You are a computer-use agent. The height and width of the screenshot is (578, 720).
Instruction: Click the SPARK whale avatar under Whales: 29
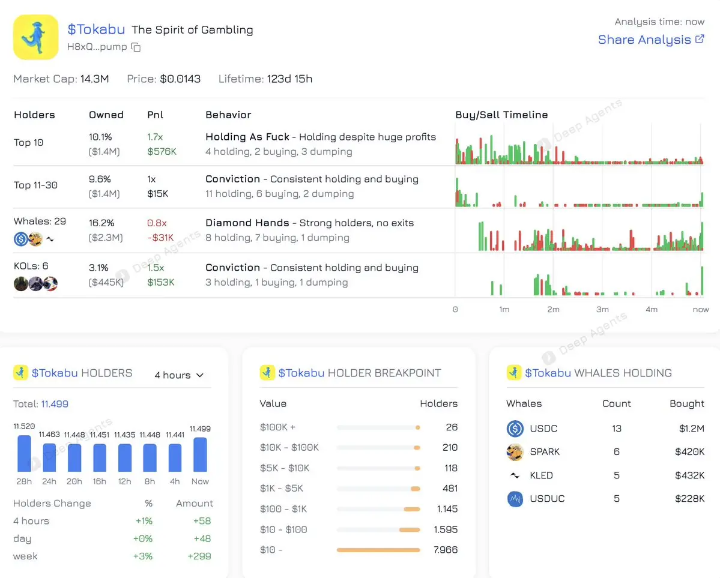coord(35,239)
